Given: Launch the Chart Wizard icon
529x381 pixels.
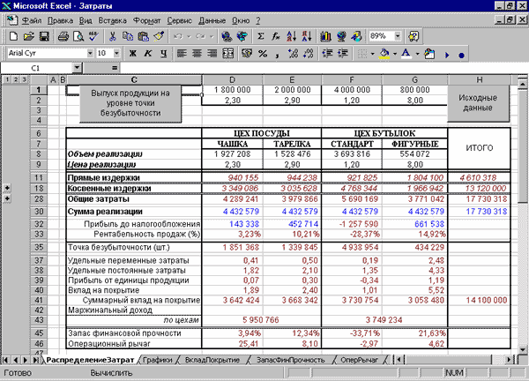Looking at the screenshot, I should click(x=325, y=36).
